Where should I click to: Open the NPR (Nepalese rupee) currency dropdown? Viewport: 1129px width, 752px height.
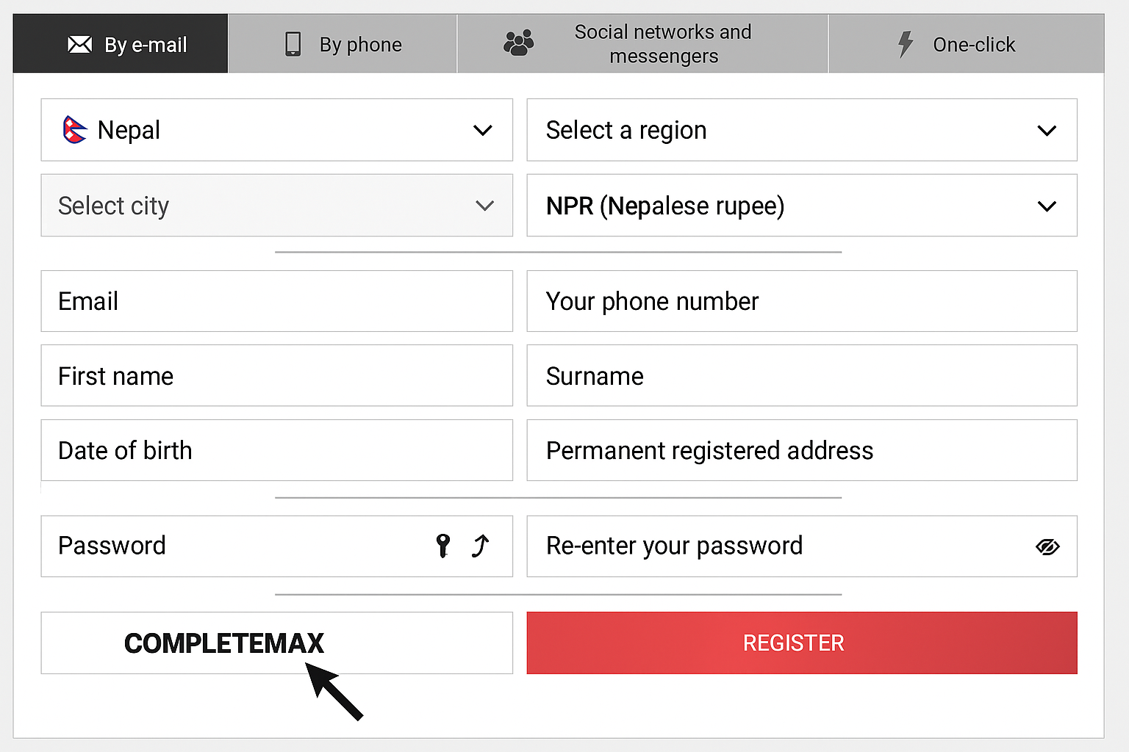801,206
